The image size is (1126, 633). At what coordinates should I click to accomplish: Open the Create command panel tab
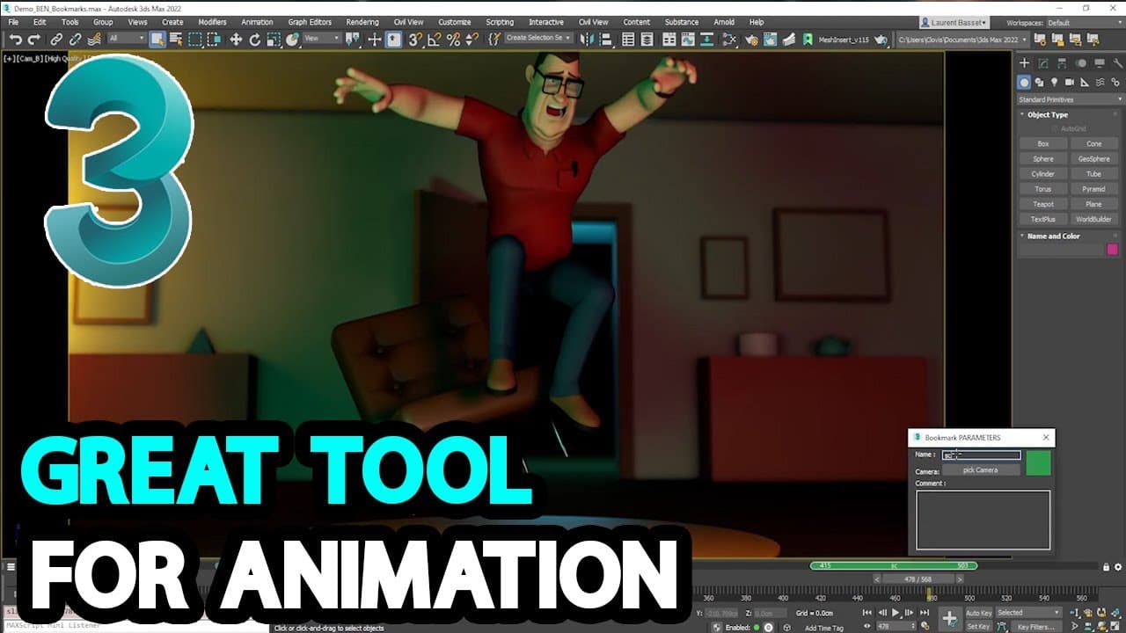click(1024, 62)
